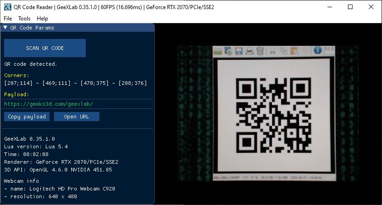
Task: Click the 'Webcam info' heading
Action: (x=21, y=181)
